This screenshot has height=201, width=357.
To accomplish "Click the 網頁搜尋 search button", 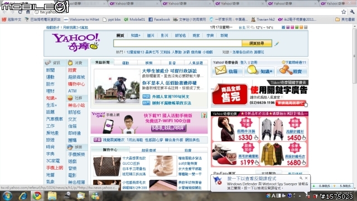I will pyautogui.click(x=257, y=44).
